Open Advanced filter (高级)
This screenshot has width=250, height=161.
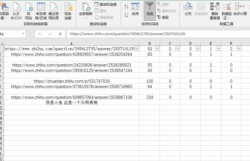point(163,17)
